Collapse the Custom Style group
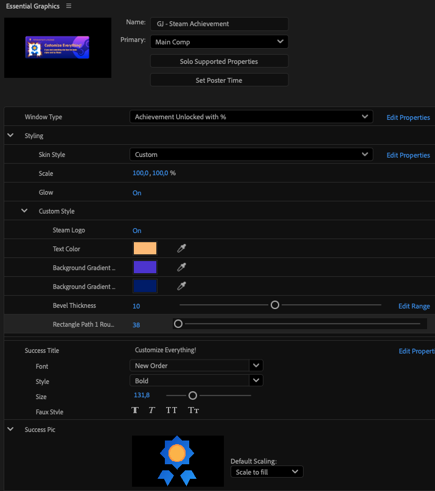The height and width of the screenshot is (491, 435). (24, 211)
